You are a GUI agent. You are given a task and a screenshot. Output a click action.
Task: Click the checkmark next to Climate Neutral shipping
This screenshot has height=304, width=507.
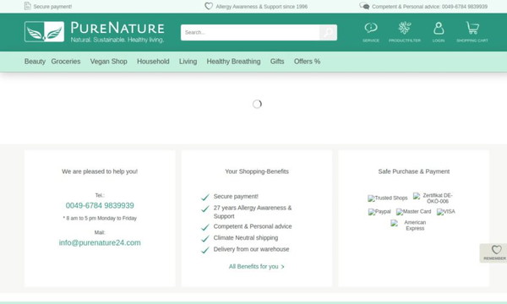(205, 239)
